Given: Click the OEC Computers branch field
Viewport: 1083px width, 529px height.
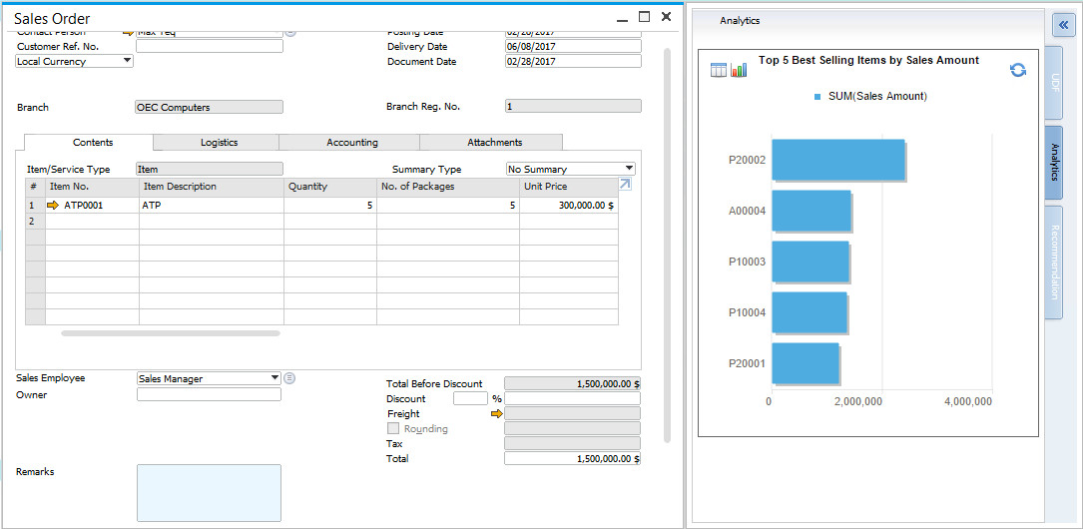Looking at the screenshot, I should click(x=210, y=107).
